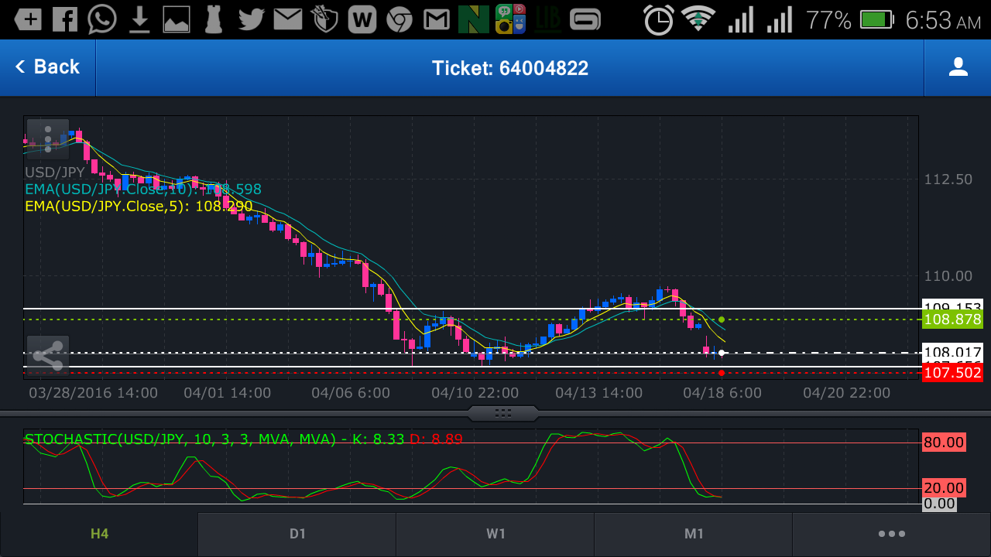Tap the 112.50 price axis label
Viewport: 991px width, 557px height.
tap(948, 179)
